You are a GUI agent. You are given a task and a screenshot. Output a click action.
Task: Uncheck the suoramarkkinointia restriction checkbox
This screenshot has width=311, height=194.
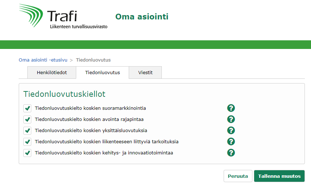[x=27, y=108]
